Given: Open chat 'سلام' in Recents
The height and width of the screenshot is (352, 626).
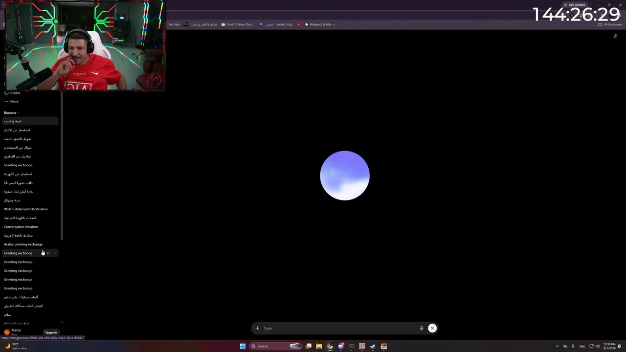Looking at the screenshot, I should [x=30, y=315].
